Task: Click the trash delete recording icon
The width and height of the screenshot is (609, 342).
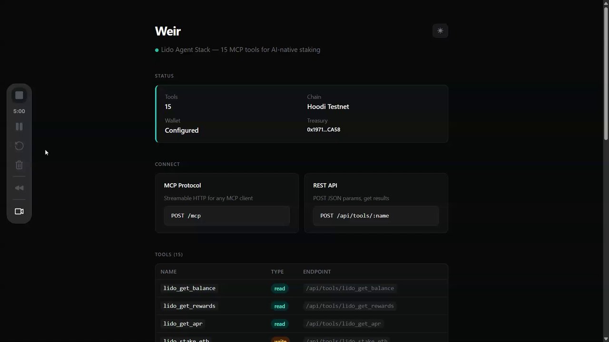Action: 19,165
